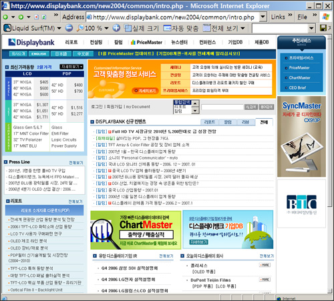The height and width of the screenshot is (301, 334).
Task: Click the Windows flag throbber icon
Action: click(x=326, y=17)
